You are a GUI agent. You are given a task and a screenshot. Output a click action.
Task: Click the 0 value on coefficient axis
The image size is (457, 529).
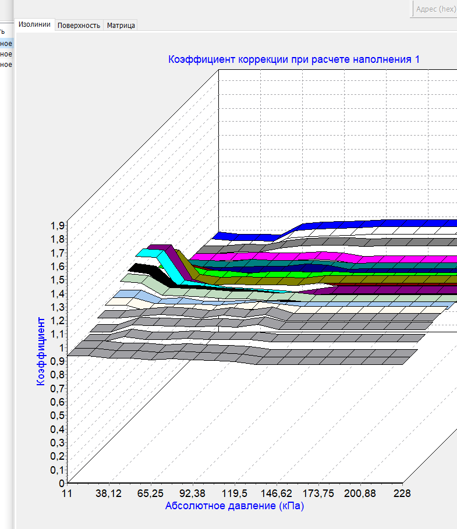click(x=61, y=483)
